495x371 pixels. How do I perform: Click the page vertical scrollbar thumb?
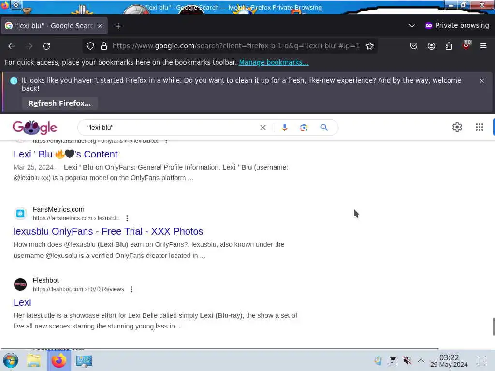coord(494,327)
